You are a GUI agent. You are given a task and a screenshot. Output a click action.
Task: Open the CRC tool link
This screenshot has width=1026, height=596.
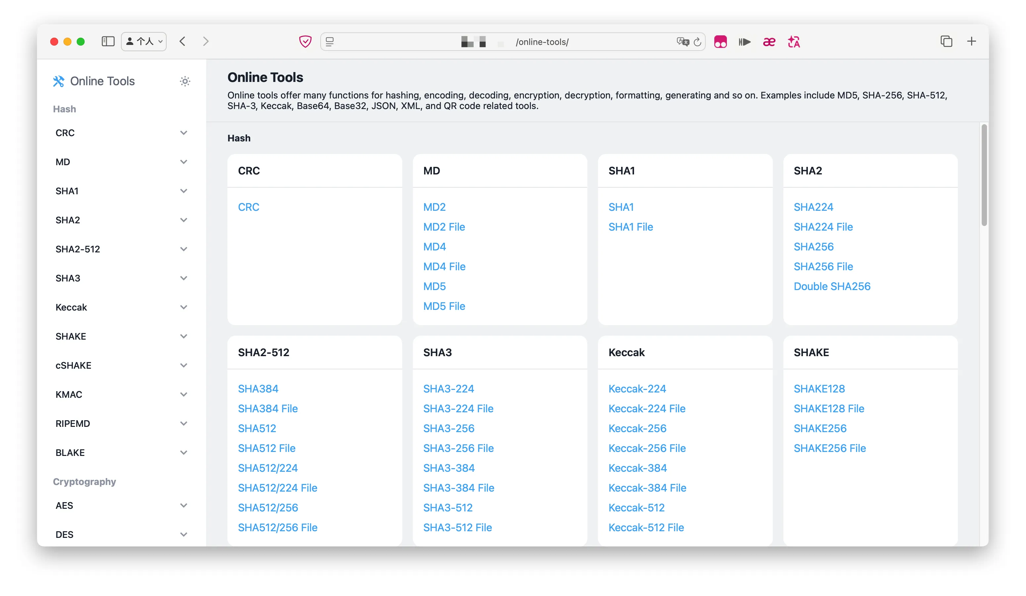248,207
